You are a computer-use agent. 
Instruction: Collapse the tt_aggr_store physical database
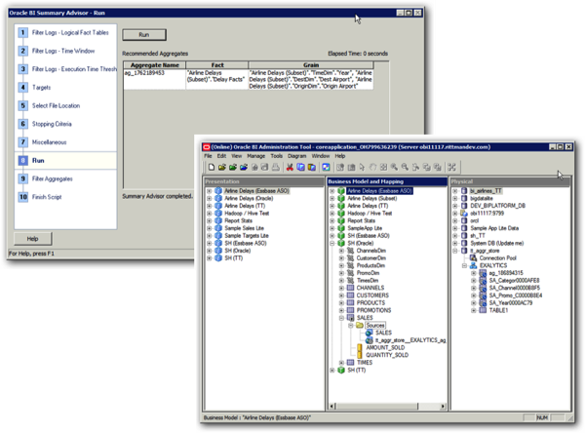point(455,251)
